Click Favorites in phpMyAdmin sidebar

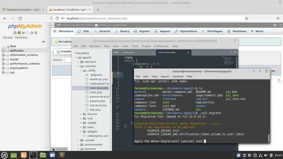[21, 38]
